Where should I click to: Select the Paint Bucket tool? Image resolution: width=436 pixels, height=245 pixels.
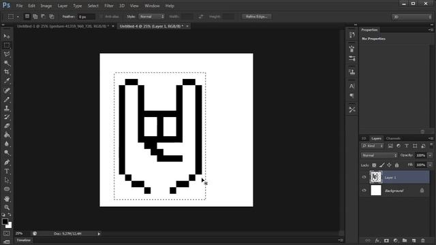click(7, 135)
